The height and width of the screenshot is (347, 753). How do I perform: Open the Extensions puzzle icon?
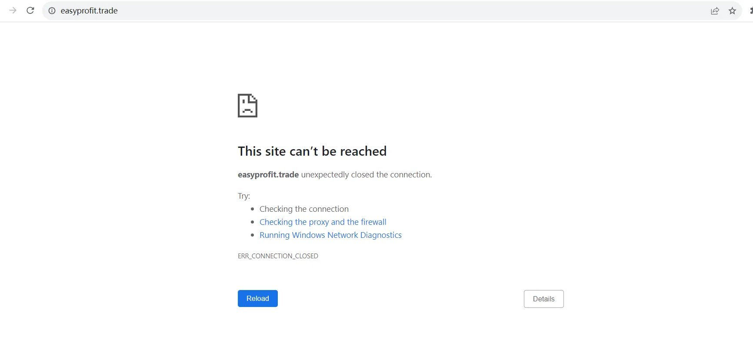point(751,11)
